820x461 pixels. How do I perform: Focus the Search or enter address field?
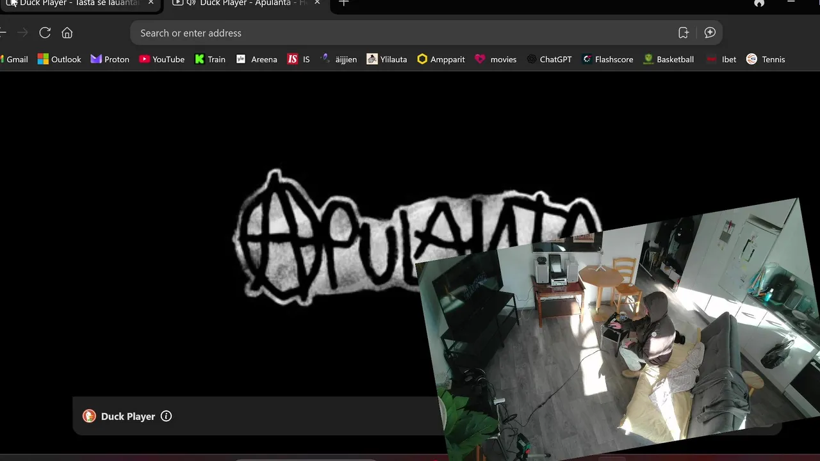pyautogui.click(x=404, y=33)
